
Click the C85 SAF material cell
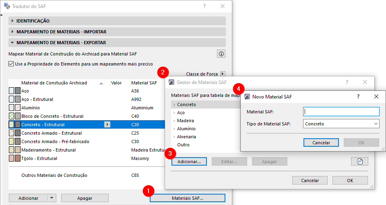click(135, 175)
